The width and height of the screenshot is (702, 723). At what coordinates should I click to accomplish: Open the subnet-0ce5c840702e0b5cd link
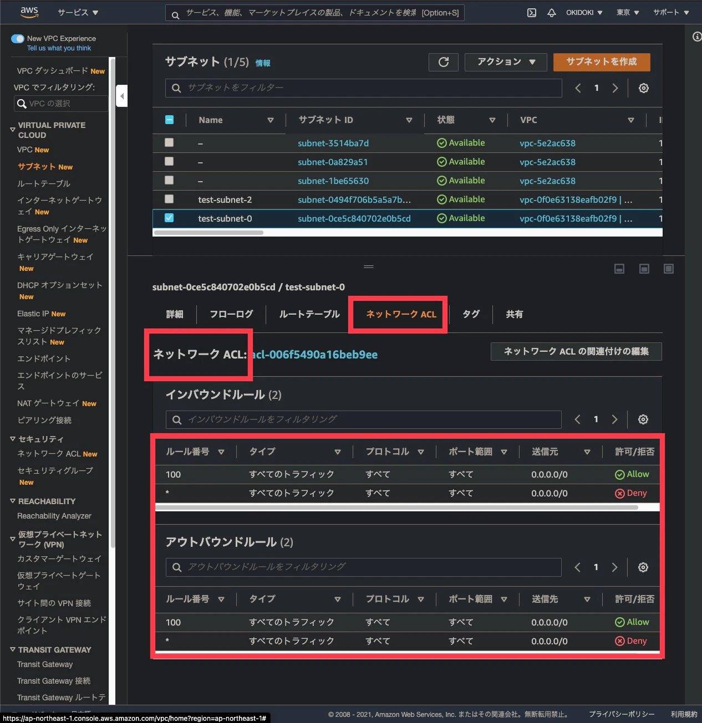tap(354, 219)
